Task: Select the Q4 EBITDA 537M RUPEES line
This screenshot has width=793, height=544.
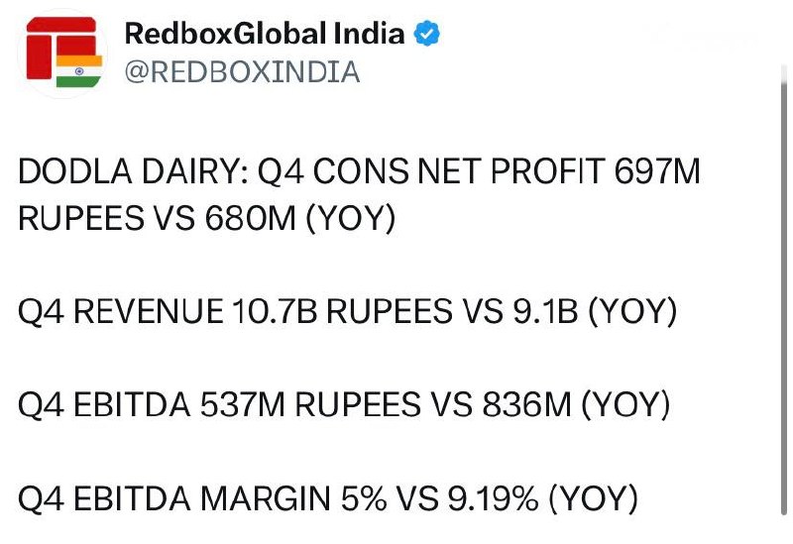Action: pos(344,404)
